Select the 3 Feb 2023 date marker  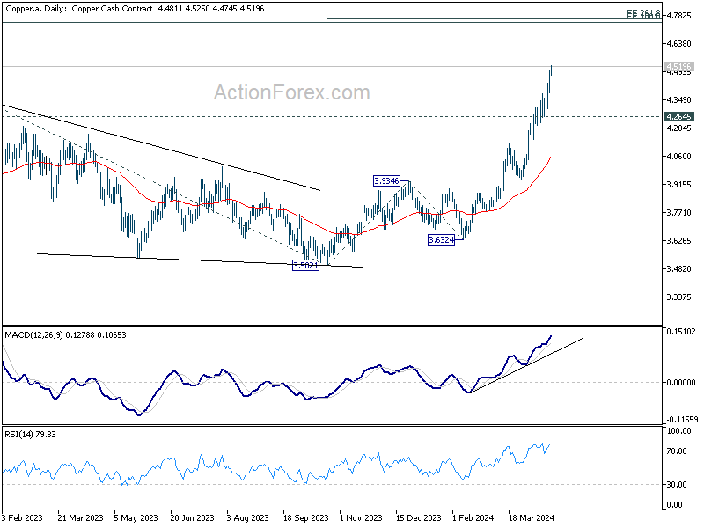pos(22,517)
